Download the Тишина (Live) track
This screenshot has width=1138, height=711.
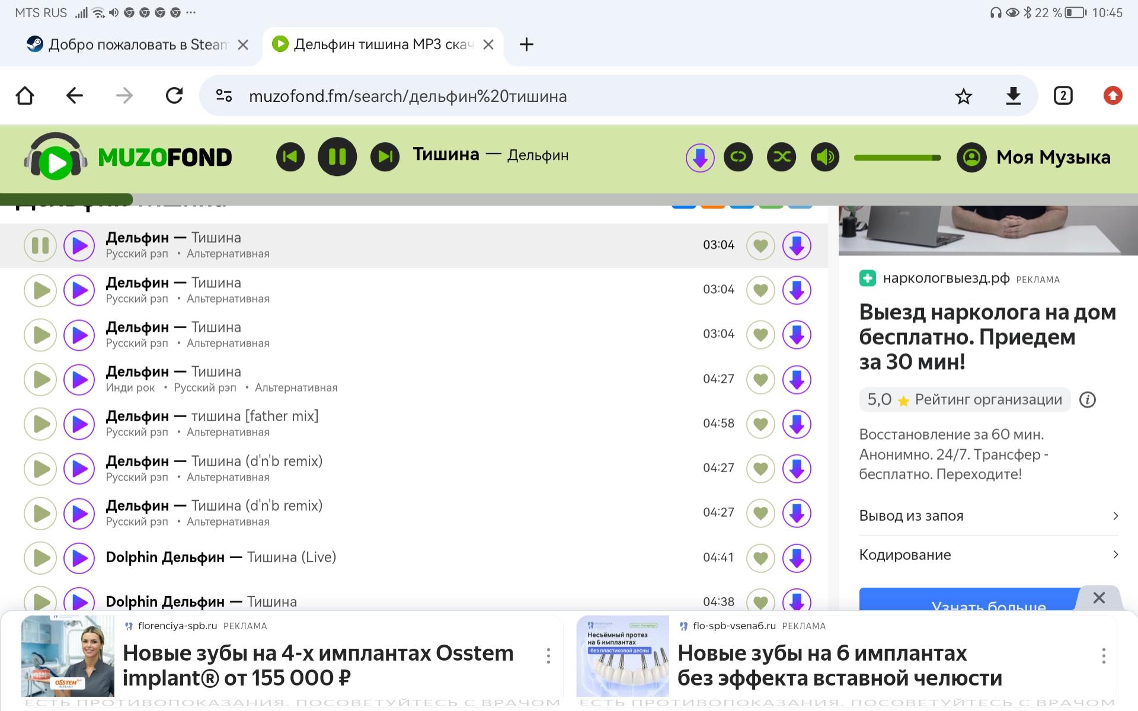pos(797,558)
